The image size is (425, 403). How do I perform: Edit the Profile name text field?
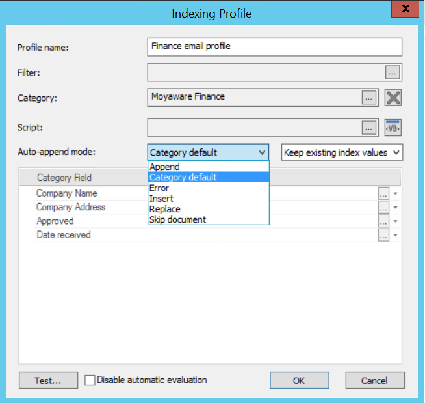tap(275, 47)
